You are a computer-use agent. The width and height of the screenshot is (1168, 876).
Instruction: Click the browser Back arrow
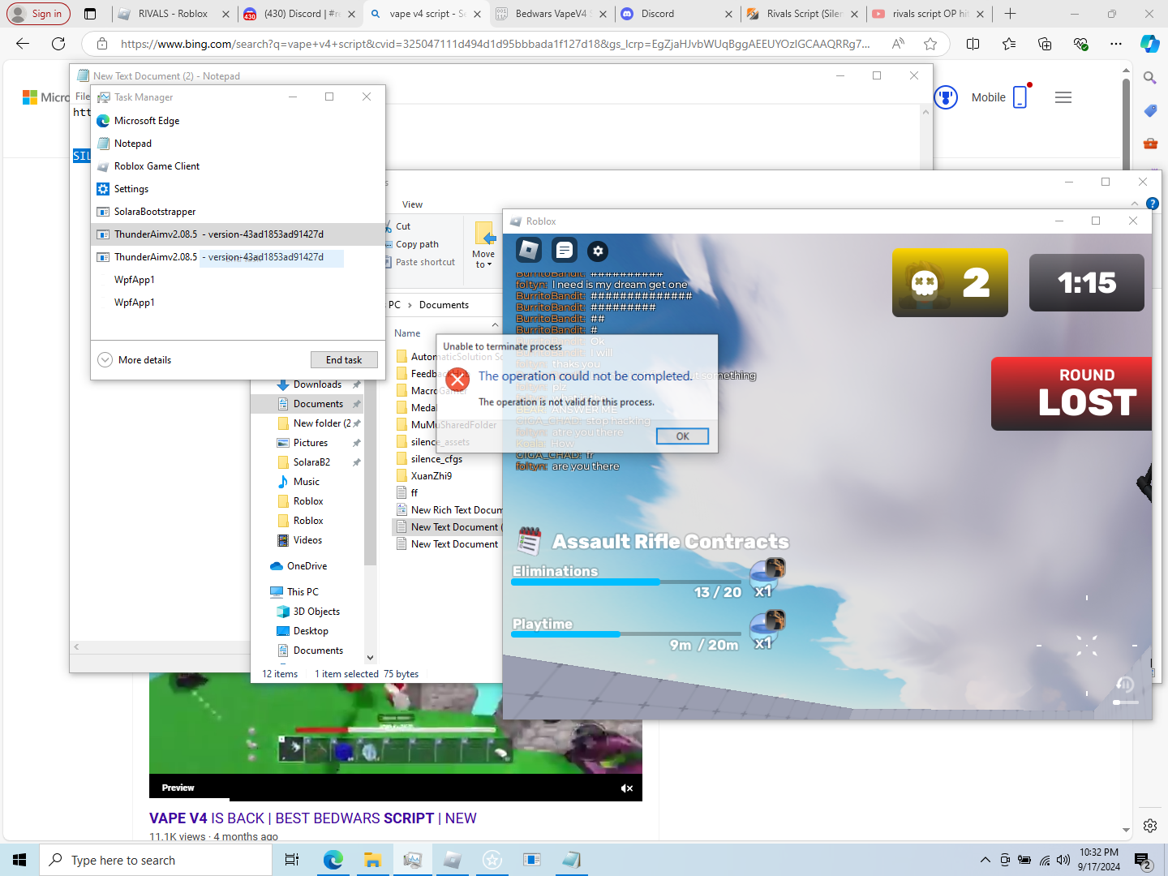click(x=23, y=44)
